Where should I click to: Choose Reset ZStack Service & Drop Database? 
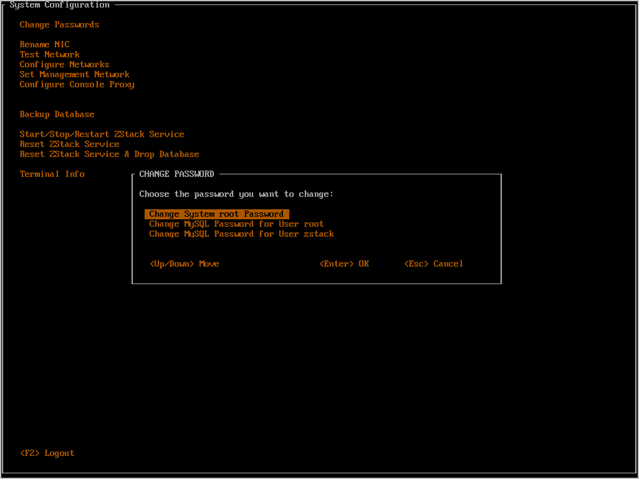(x=109, y=155)
